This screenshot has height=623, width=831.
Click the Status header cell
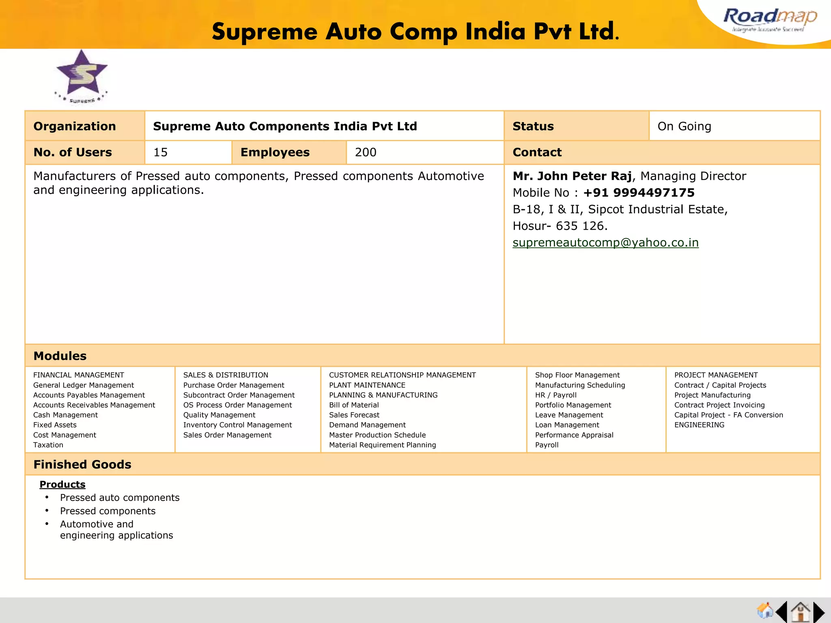click(577, 126)
